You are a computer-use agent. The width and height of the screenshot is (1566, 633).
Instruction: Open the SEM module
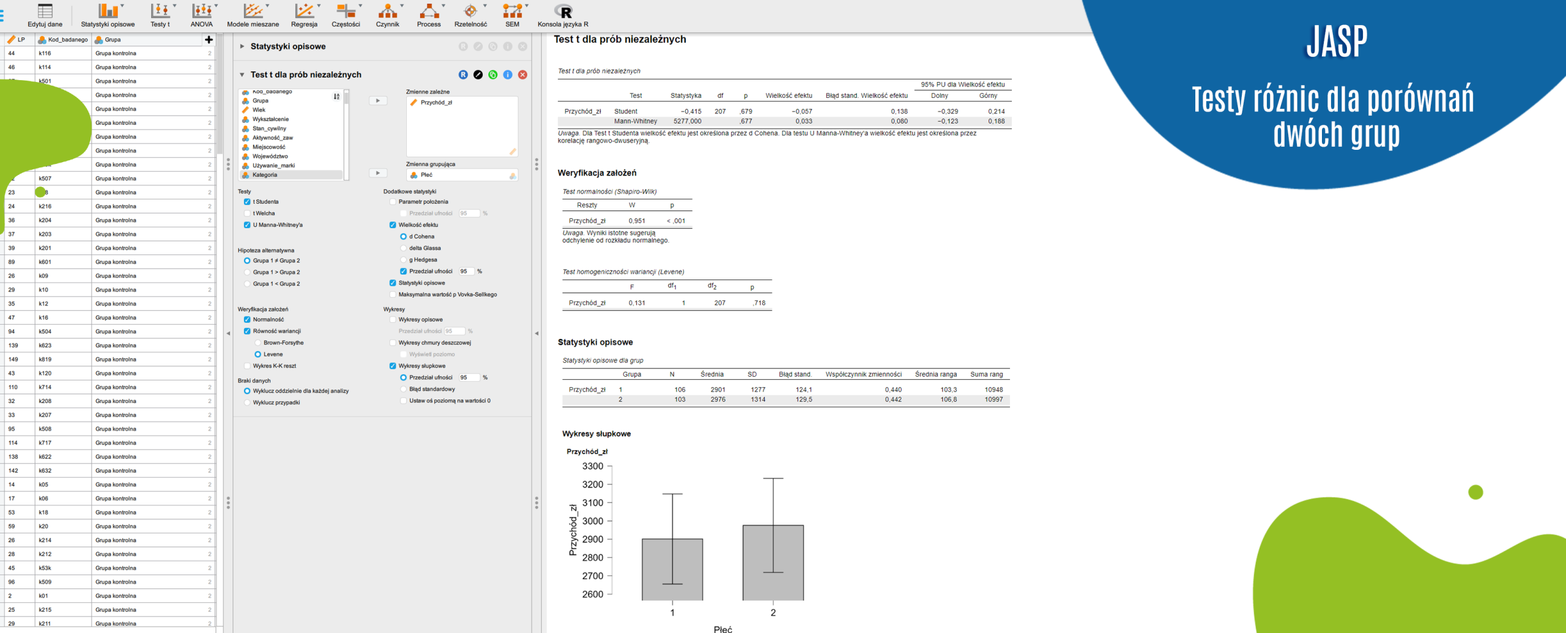click(512, 15)
